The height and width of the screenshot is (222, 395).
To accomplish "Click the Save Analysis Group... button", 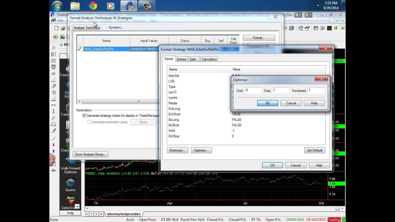I will tap(91, 154).
